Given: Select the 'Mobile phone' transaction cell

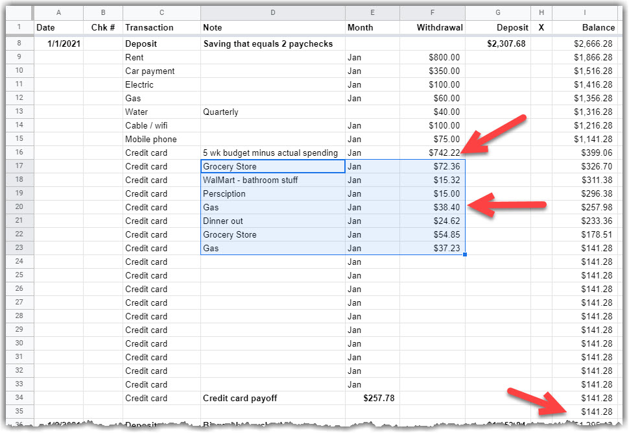Looking at the screenshot, I should pyautogui.click(x=161, y=139).
